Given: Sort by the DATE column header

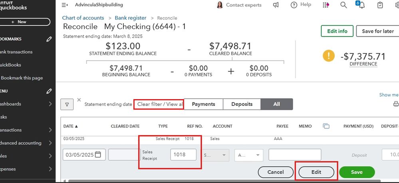Looking at the screenshot, I should (70, 126).
